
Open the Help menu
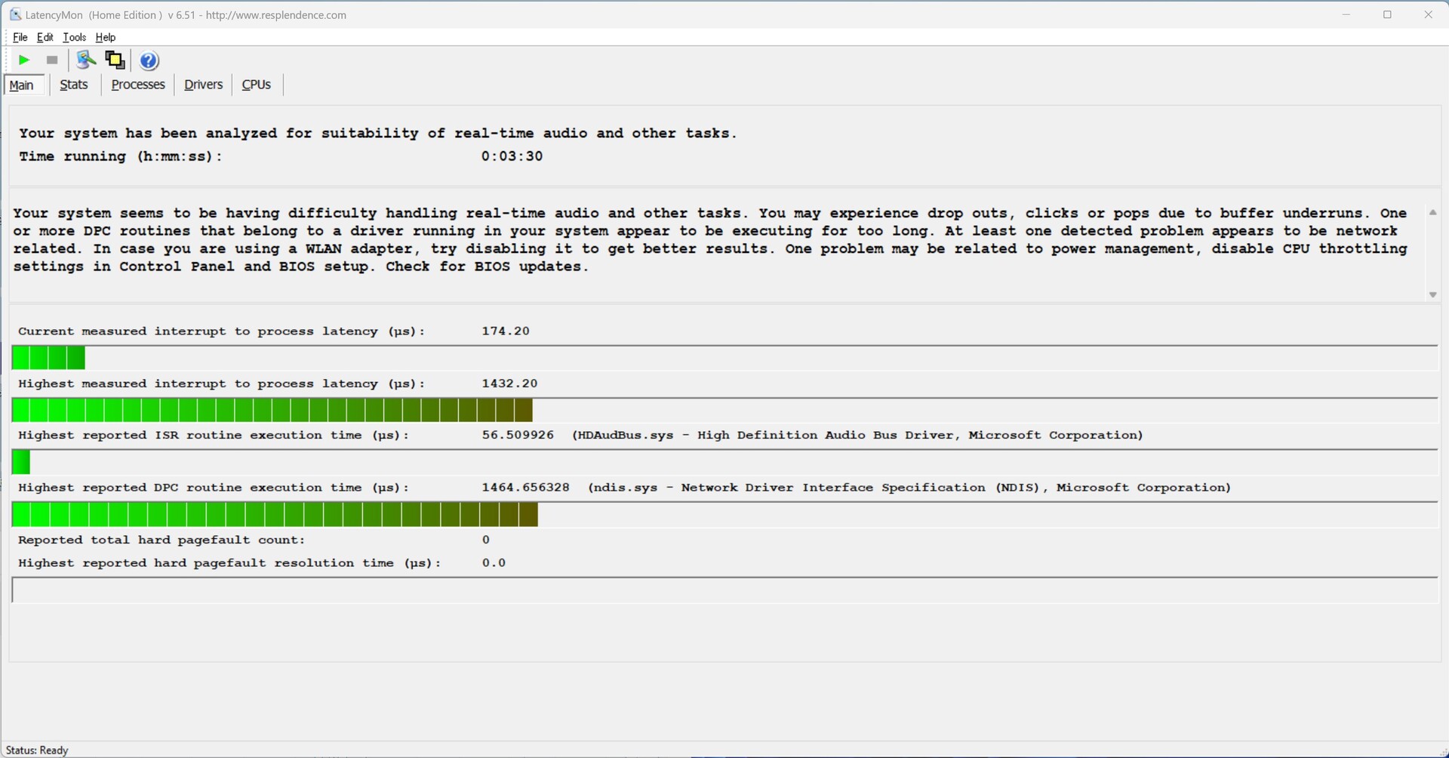106,37
